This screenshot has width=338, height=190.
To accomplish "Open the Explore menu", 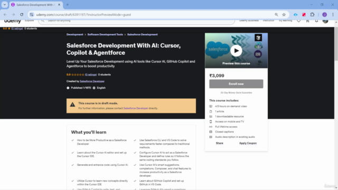I will pos(29,21).
